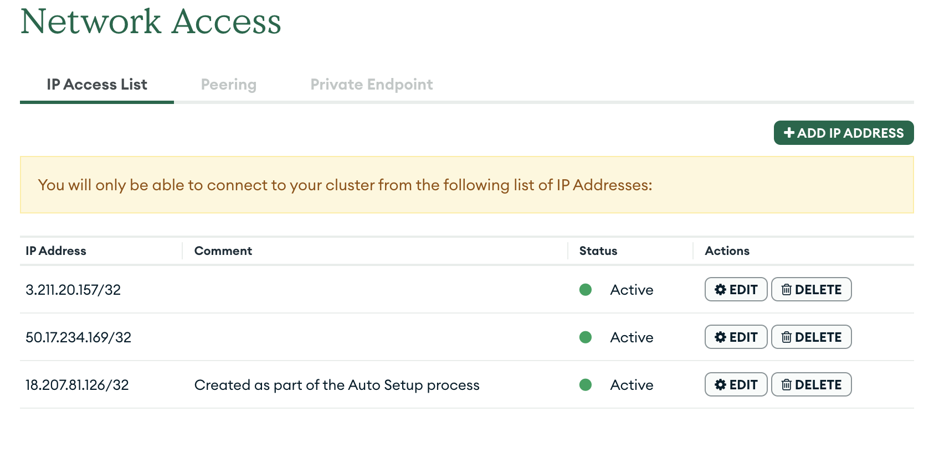934x459 pixels.
Task: Click EDIT for entry 18.207.81.126/32
Action: [736, 384]
